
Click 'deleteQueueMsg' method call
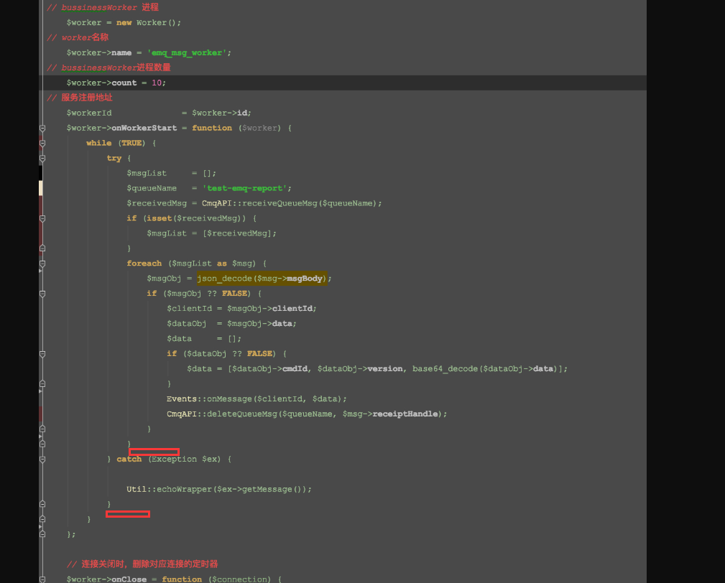point(242,414)
